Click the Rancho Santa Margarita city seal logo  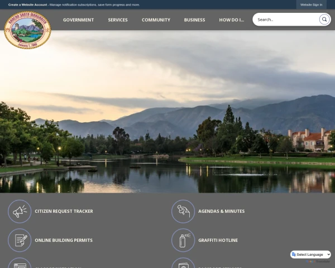[x=27, y=30]
